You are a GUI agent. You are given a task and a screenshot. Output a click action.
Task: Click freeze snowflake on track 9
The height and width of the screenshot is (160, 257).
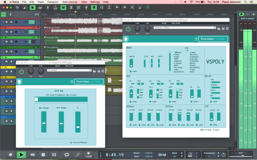click(26, 32)
